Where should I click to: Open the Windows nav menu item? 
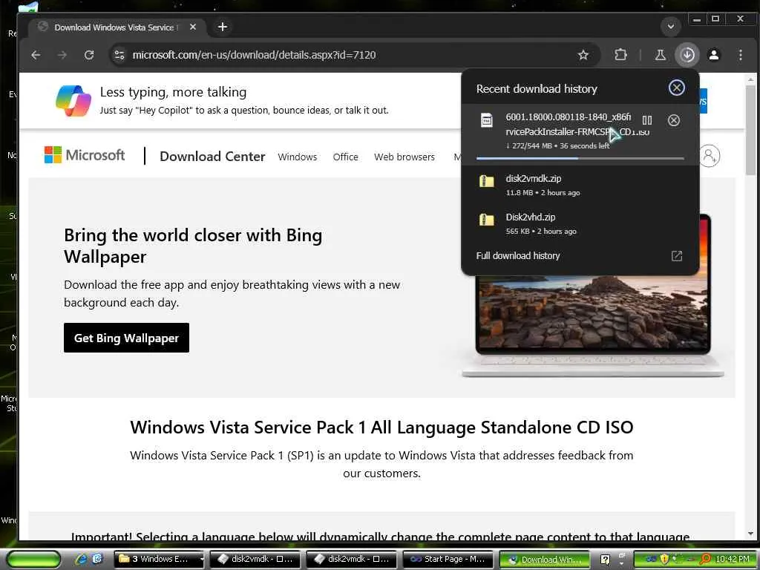297,157
